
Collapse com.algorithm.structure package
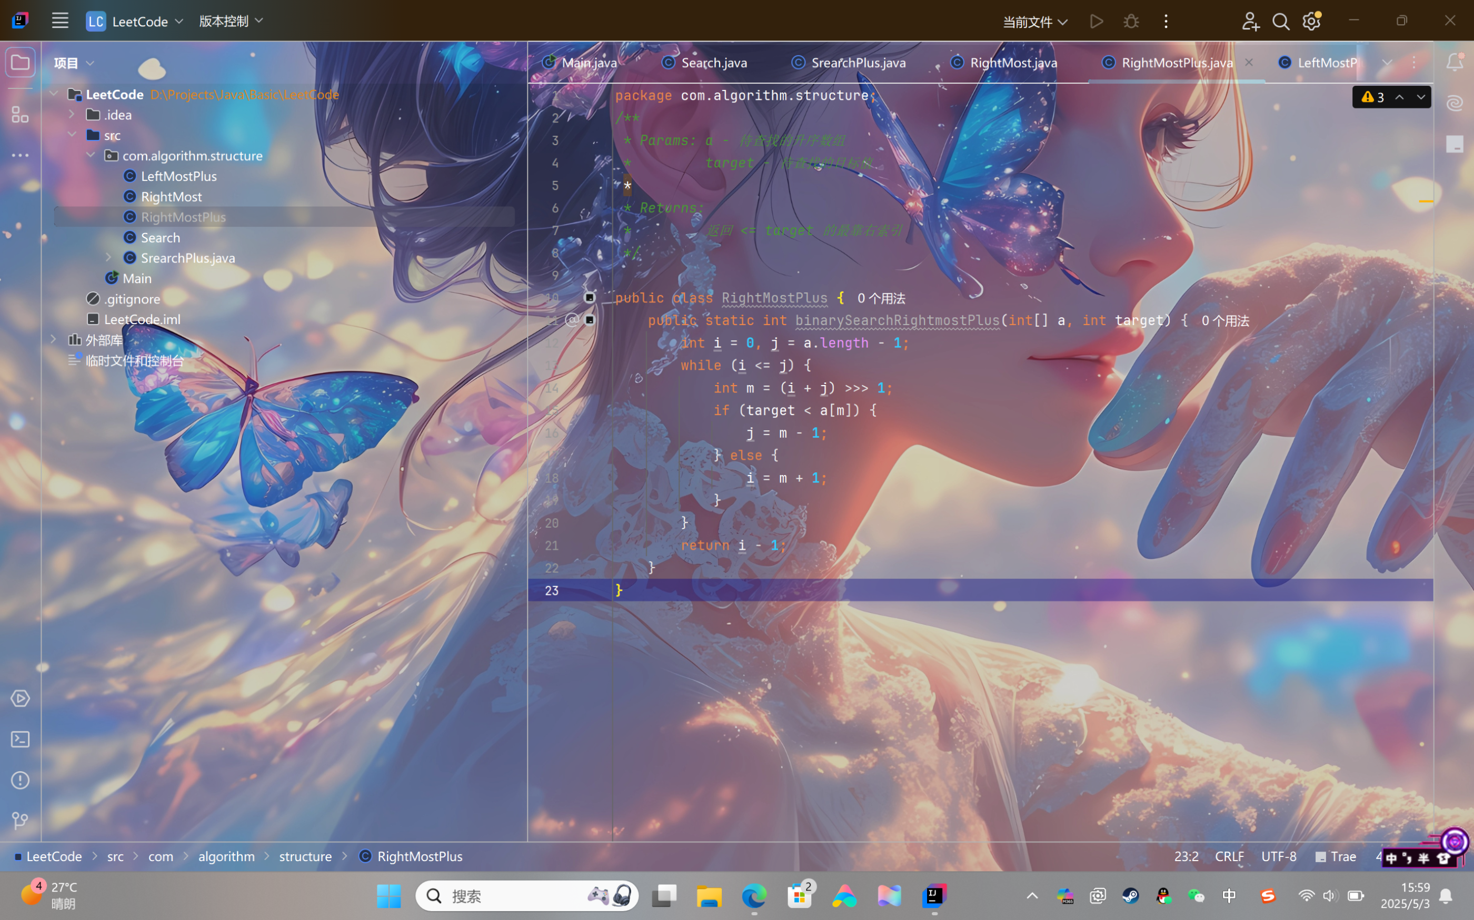click(90, 155)
